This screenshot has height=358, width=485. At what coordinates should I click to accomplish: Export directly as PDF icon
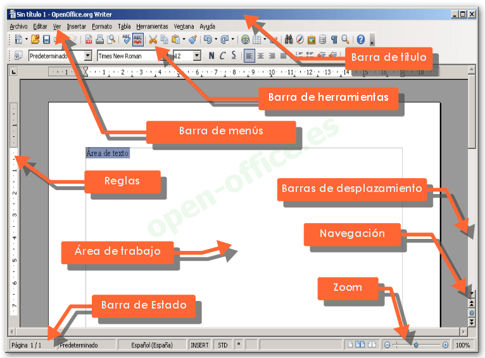(x=89, y=39)
